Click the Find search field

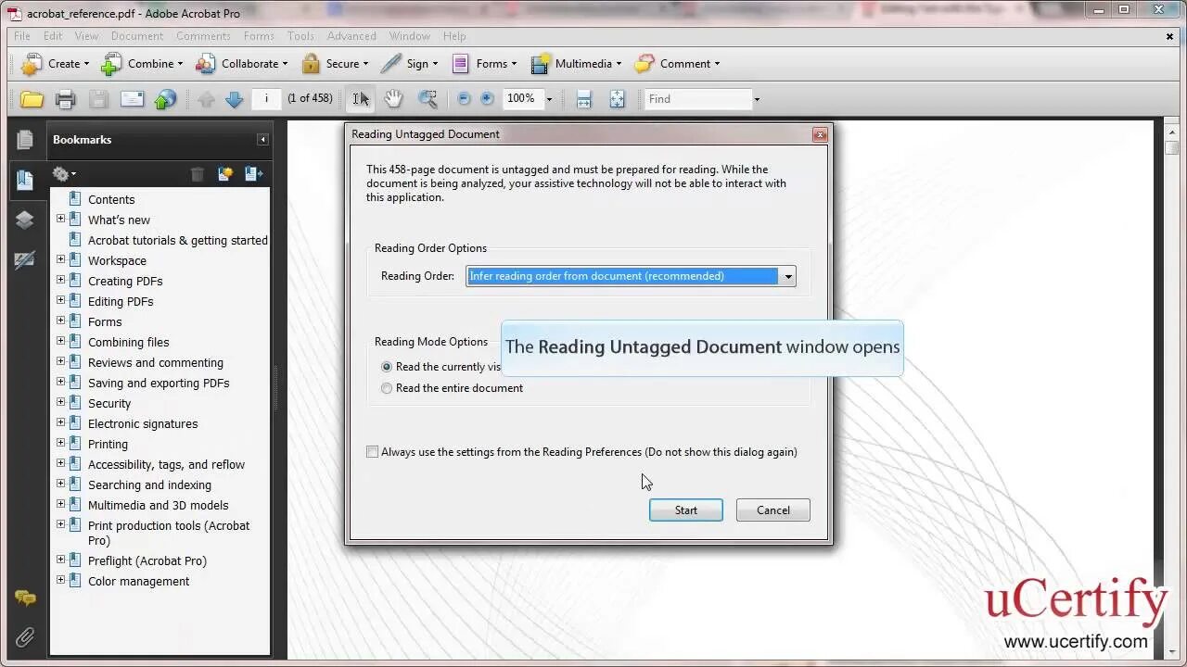click(698, 99)
